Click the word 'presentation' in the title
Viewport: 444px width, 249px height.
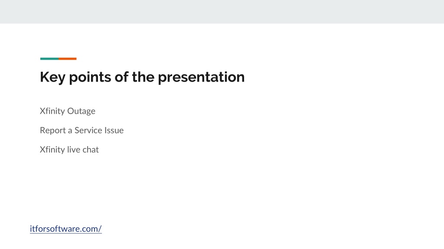click(201, 77)
